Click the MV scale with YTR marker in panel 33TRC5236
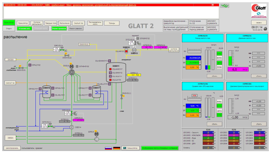This screenshot has height=154, width=272. pos(195,98)
